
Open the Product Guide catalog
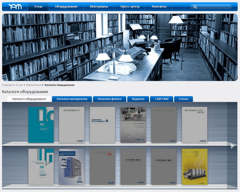coord(164,125)
